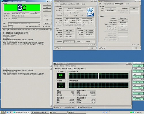
Task: Open the About... dialog in Orthos
Action: pyautogui.click(x=47, y=23)
